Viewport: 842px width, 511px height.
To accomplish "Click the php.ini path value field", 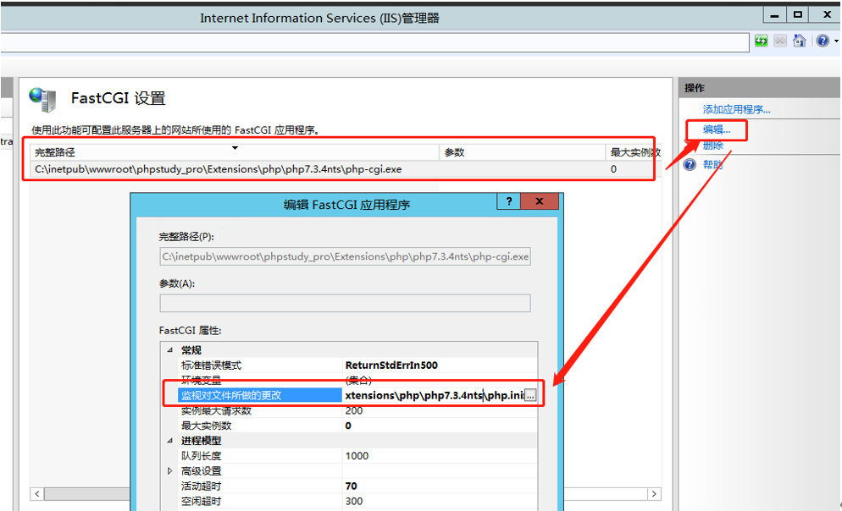I will pyautogui.click(x=435, y=395).
